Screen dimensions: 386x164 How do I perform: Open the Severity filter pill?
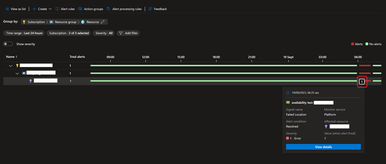(x=104, y=33)
